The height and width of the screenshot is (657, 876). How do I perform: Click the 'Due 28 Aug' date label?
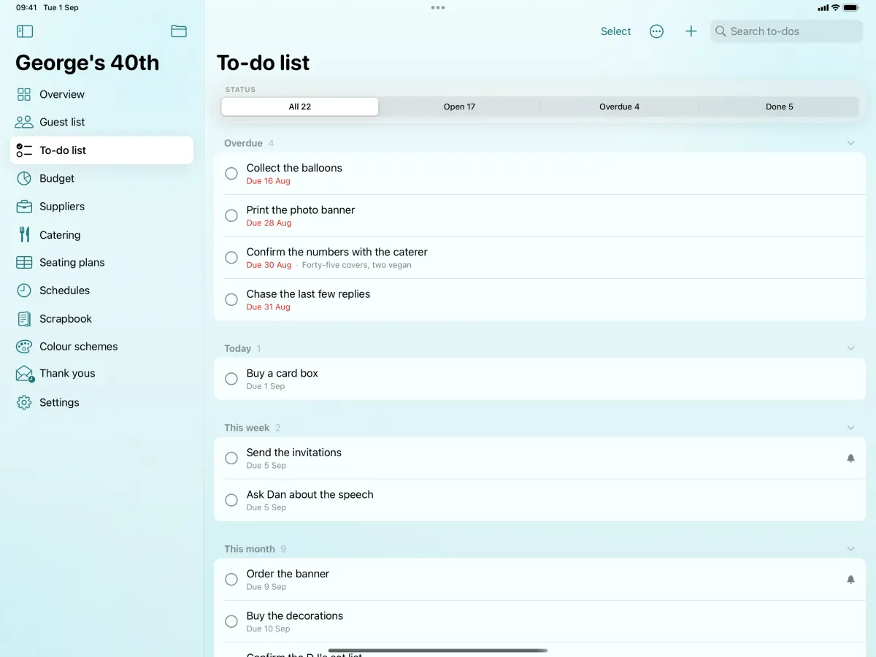coord(269,223)
